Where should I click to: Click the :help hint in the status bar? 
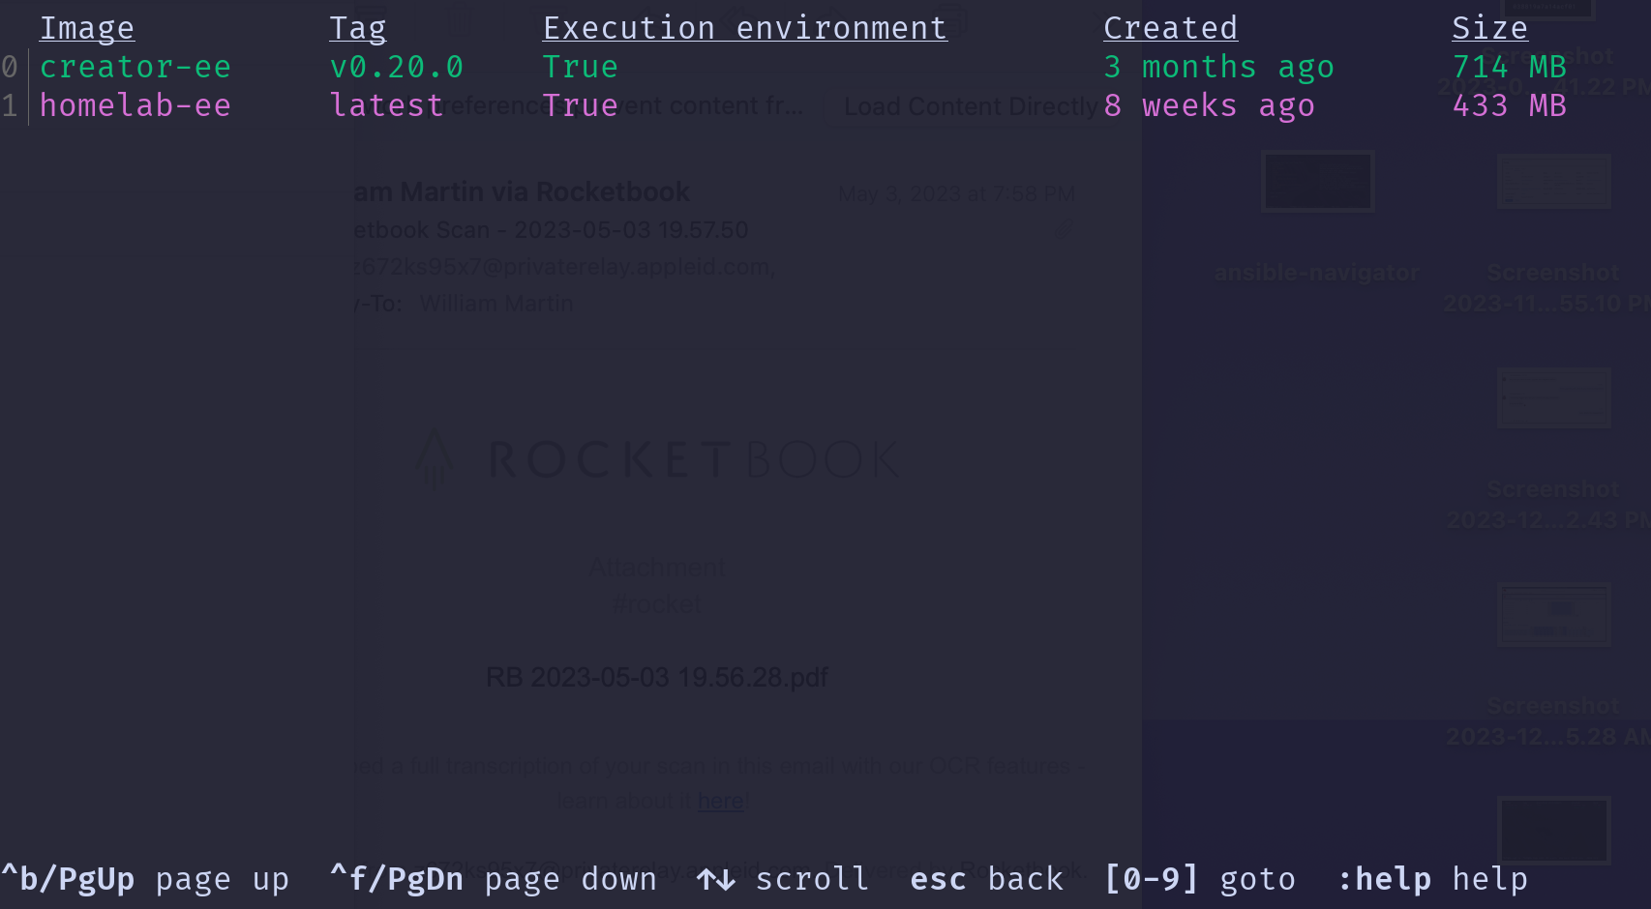click(1386, 879)
